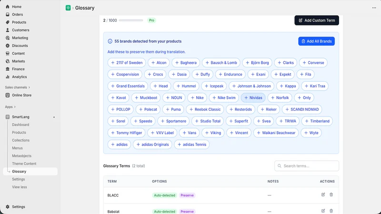381x214 pixels.
Task: Click the OPTIONS column header
Action: point(160,182)
